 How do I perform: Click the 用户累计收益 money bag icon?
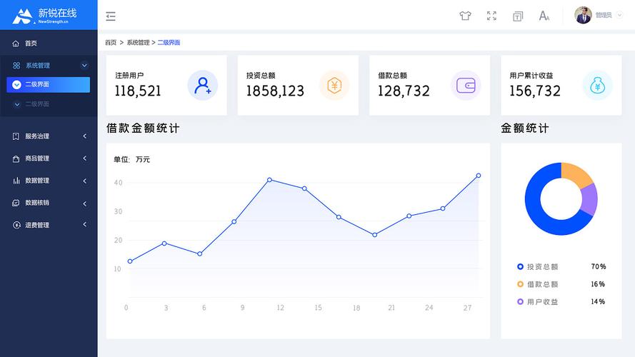click(x=597, y=86)
